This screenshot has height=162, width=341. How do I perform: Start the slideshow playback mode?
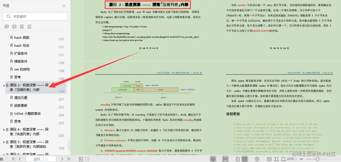click(x=257, y=159)
